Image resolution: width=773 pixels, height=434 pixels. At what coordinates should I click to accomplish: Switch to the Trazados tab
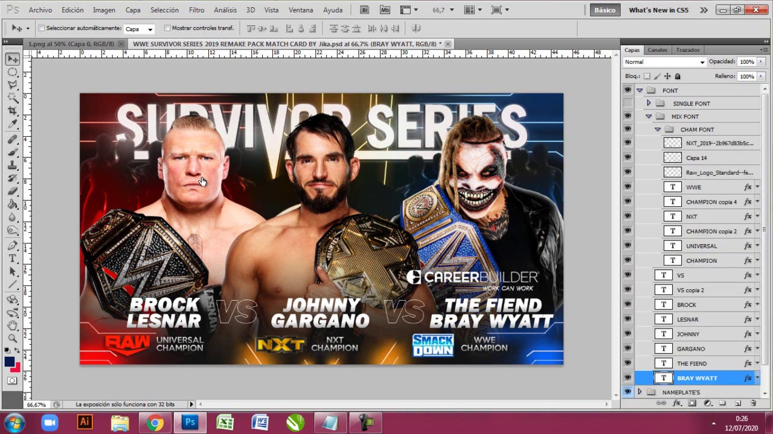coord(688,50)
